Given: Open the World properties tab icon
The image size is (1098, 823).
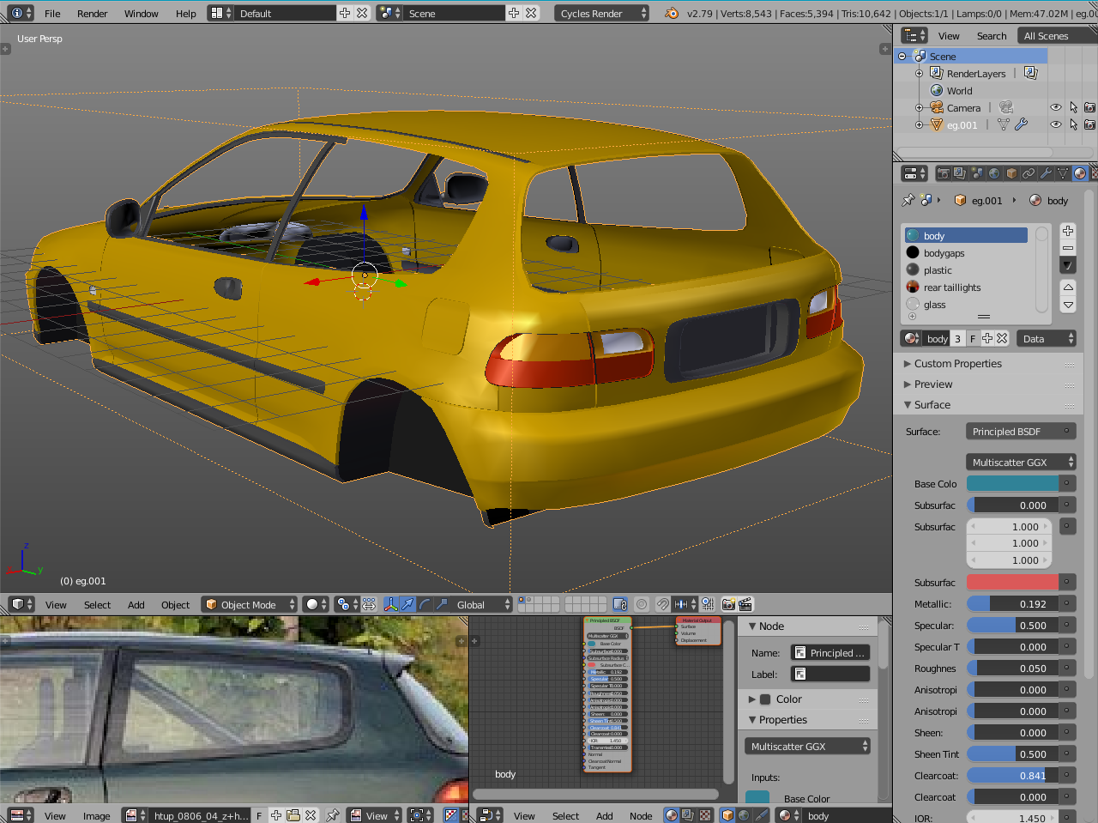Looking at the screenshot, I should tap(994, 173).
